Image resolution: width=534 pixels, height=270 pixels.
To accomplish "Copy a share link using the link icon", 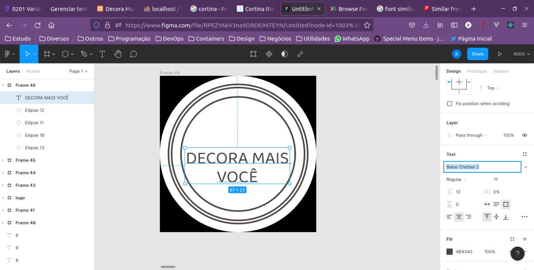I will point(300,54).
